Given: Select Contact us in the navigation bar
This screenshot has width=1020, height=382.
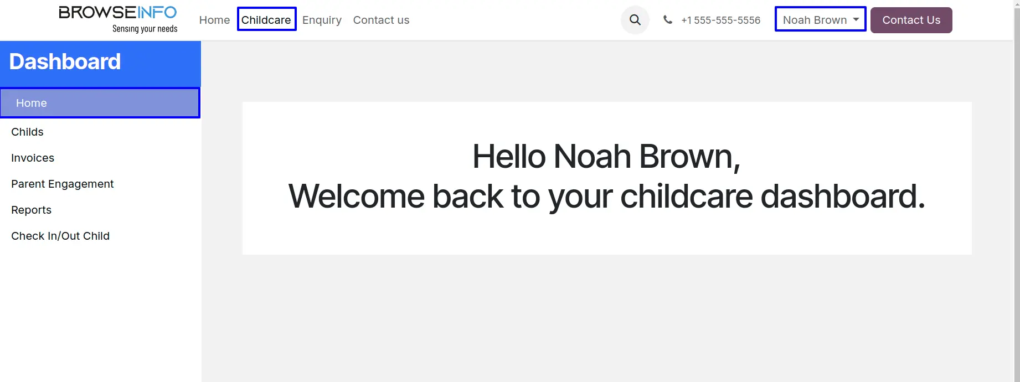Looking at the screenshot, I should (x=381, y=20).
